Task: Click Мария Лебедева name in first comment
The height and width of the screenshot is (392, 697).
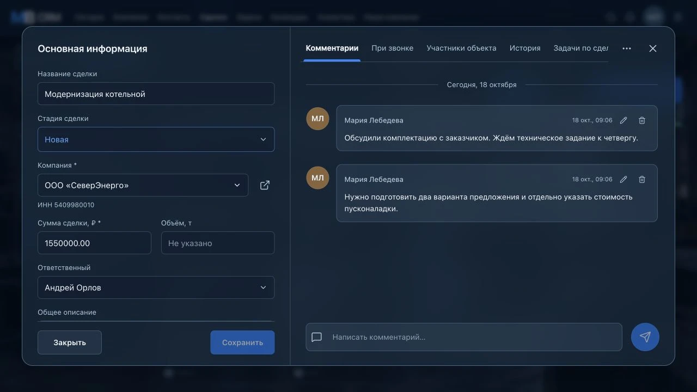Action: click(x=374, y=120)
